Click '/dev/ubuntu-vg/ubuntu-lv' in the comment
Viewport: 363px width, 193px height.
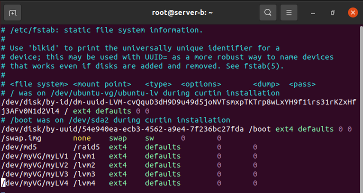104,93
